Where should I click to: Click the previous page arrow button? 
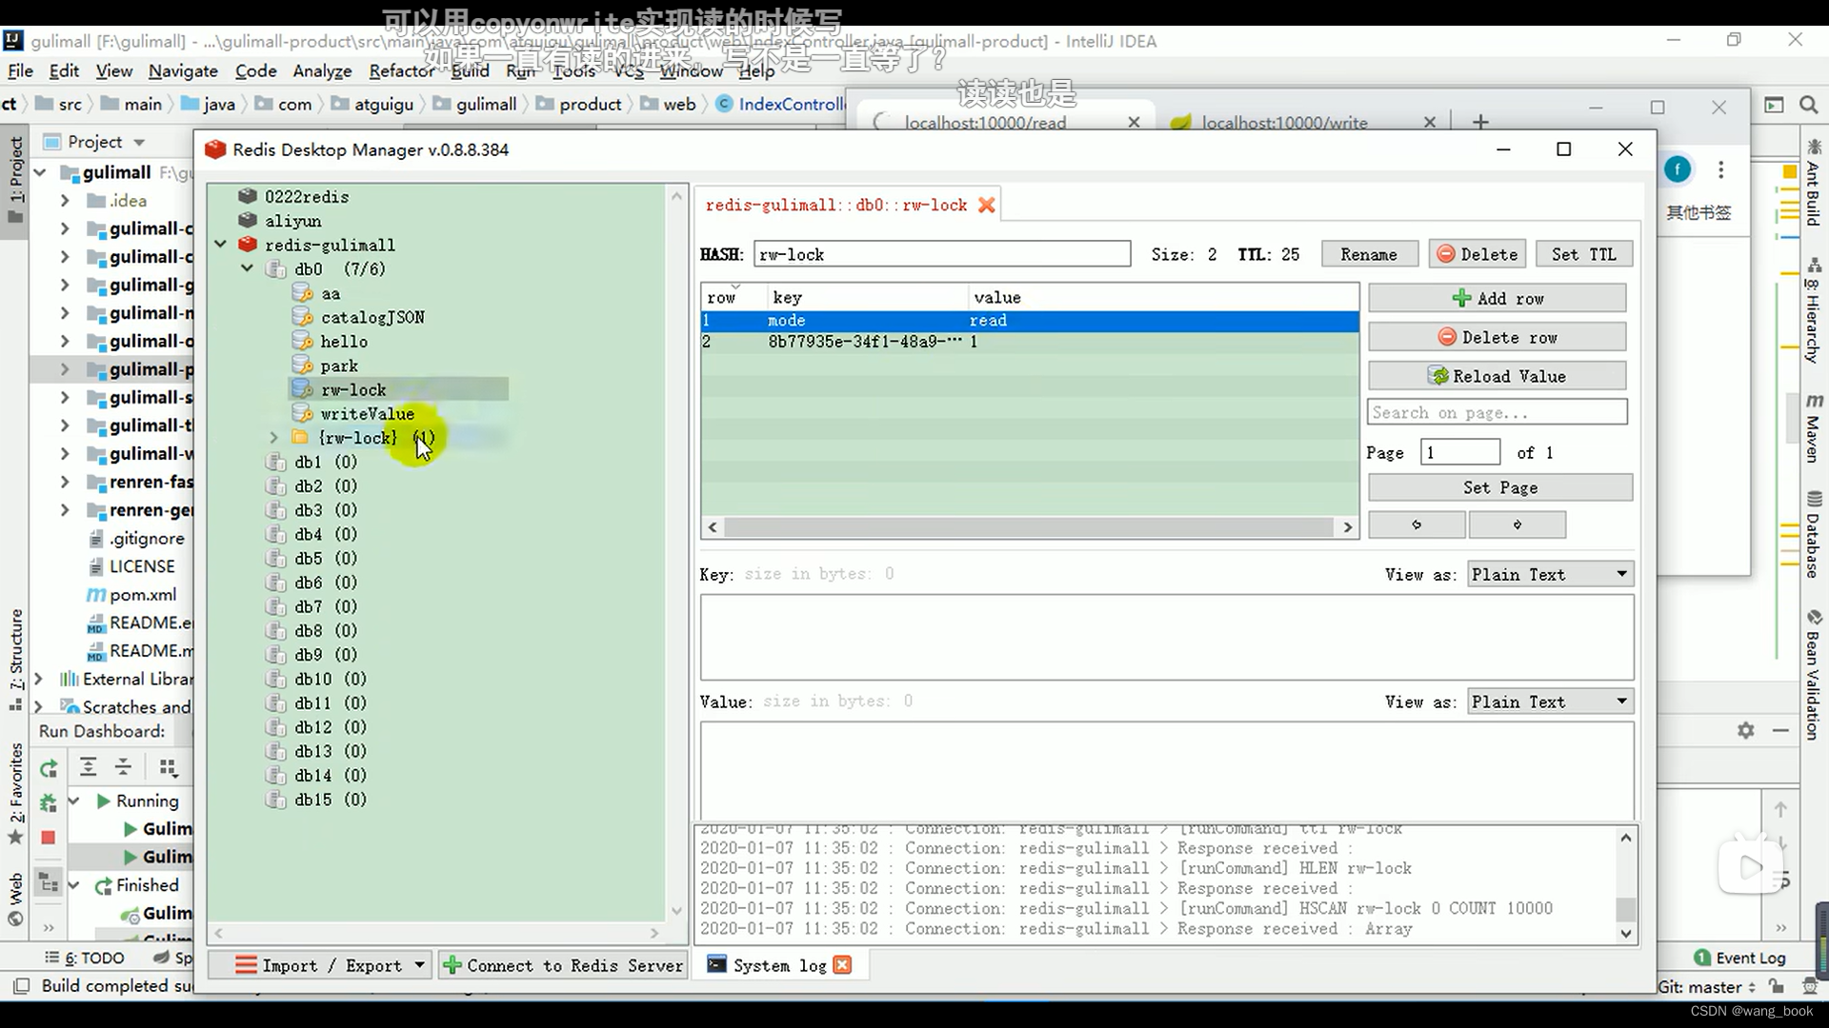coord(1417,524)
